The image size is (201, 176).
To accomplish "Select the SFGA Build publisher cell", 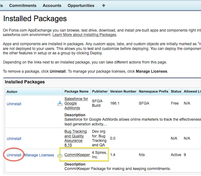I will pos(97,103).
